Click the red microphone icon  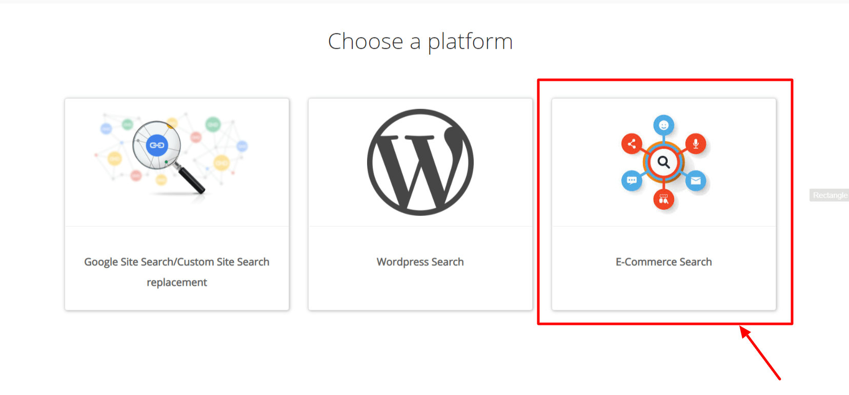[x=696, y=144]
